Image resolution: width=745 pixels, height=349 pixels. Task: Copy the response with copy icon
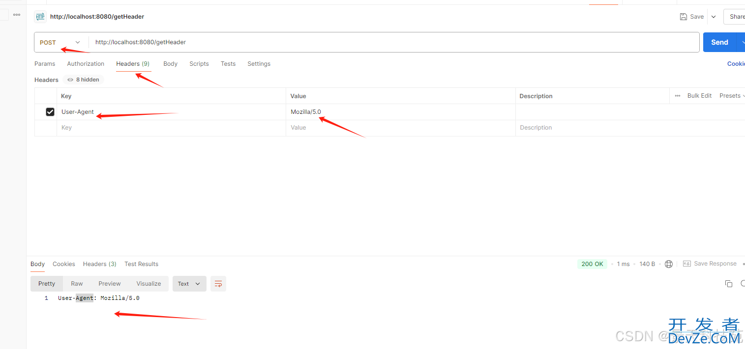coord(729,284)
